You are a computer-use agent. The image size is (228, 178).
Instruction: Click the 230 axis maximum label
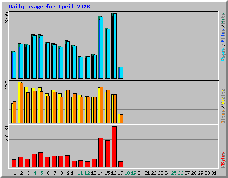point(7,85)
